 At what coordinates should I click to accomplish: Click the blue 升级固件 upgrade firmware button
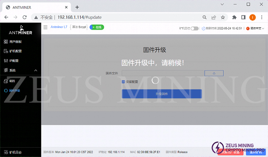162,94
